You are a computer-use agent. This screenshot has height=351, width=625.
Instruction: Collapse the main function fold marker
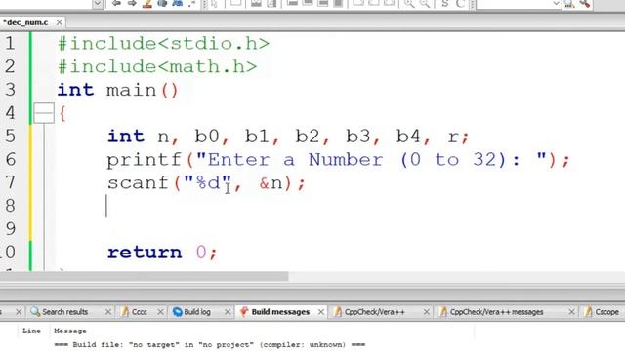pyautogui.click(x=44, y=113)
